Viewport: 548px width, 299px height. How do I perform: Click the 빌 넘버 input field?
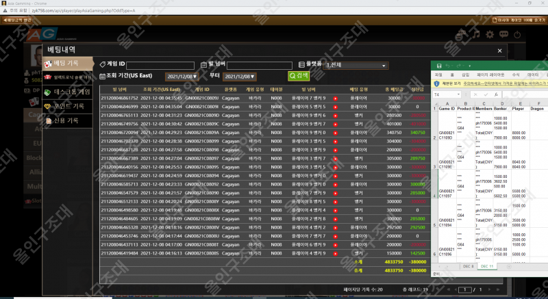(260, 66)
